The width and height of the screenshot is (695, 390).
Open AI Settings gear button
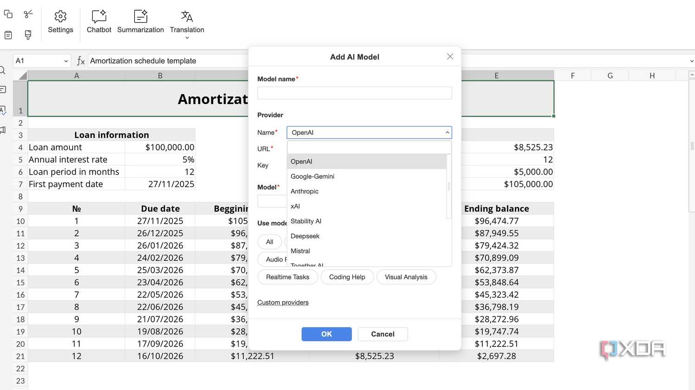(60, 22)
